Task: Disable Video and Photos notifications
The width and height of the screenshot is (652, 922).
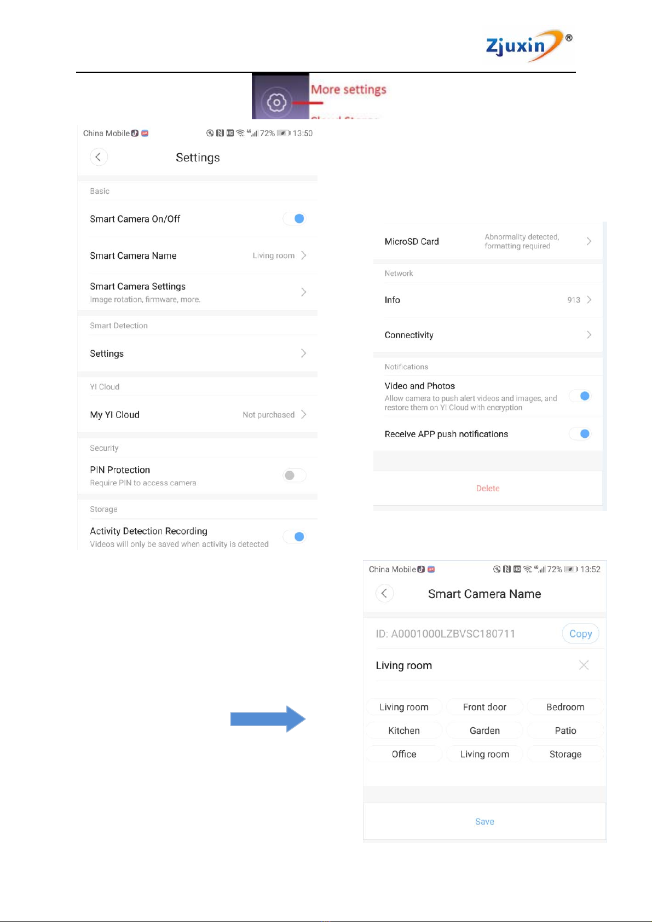Action: point(580,396)
